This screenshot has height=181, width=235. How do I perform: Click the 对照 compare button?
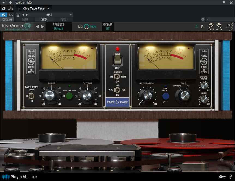[x=25, y=20]
